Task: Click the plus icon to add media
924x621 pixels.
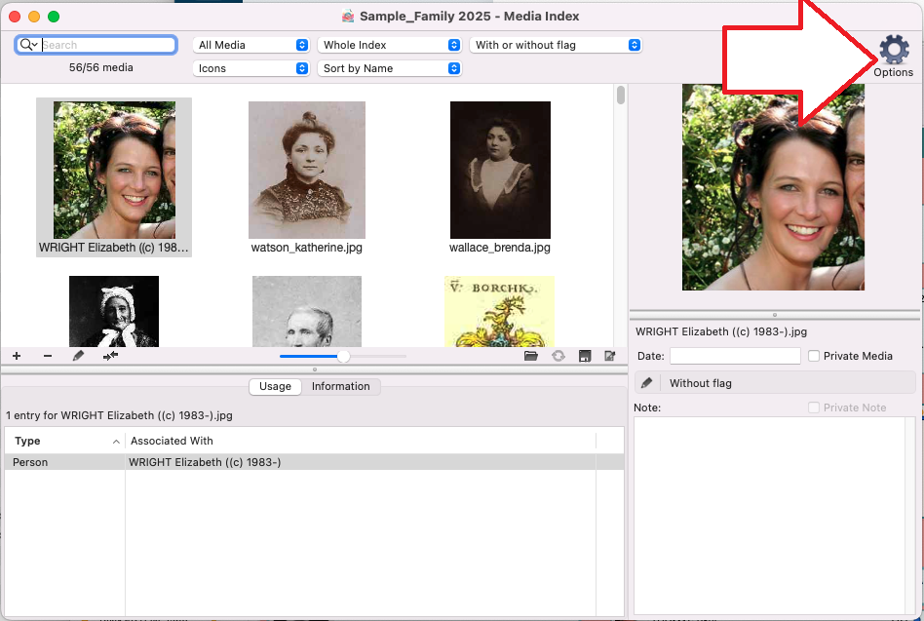Action: pyautogui.click(x=17, y=356)
